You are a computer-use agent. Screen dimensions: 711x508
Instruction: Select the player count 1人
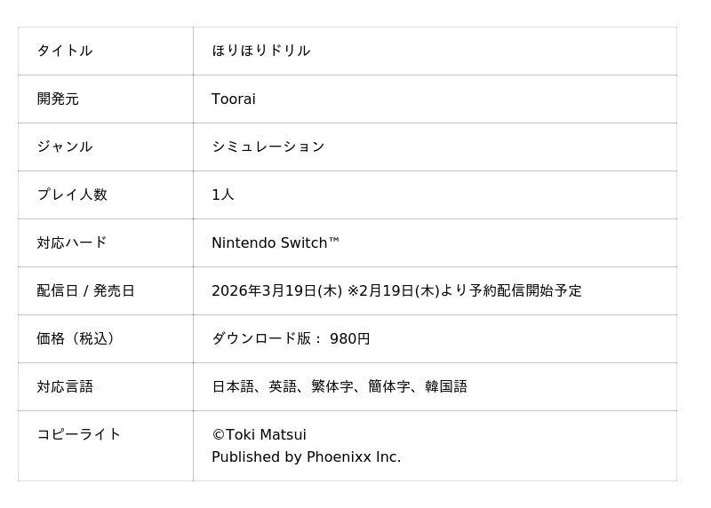pyautogui.click(x=222, y=194)
